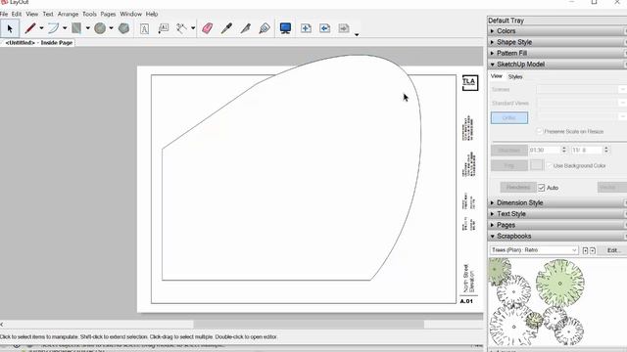Activate the Label tool
Image resolution: width=627 pixels, height=352 pixels.
pyautogui.click(x=164, y=28)
